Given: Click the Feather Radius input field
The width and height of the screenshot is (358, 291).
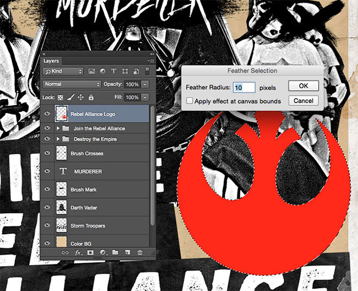Looking at the screenshot, I should (244, 88).
